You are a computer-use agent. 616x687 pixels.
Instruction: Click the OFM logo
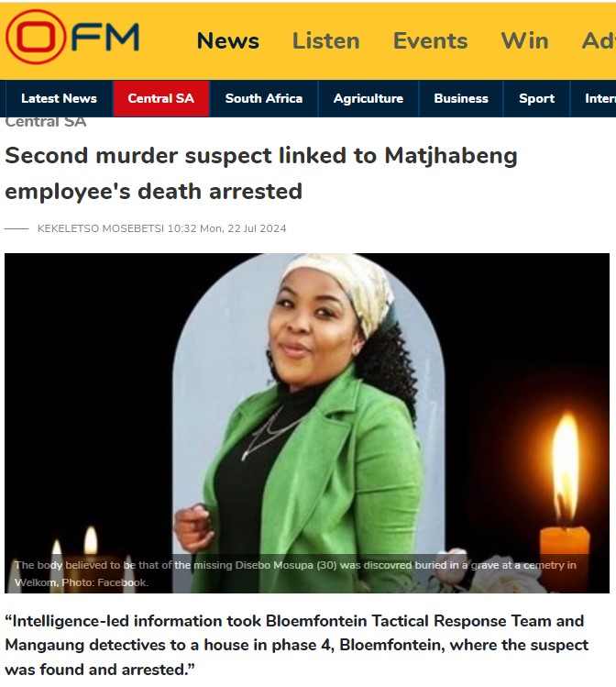tap(72, 38)
